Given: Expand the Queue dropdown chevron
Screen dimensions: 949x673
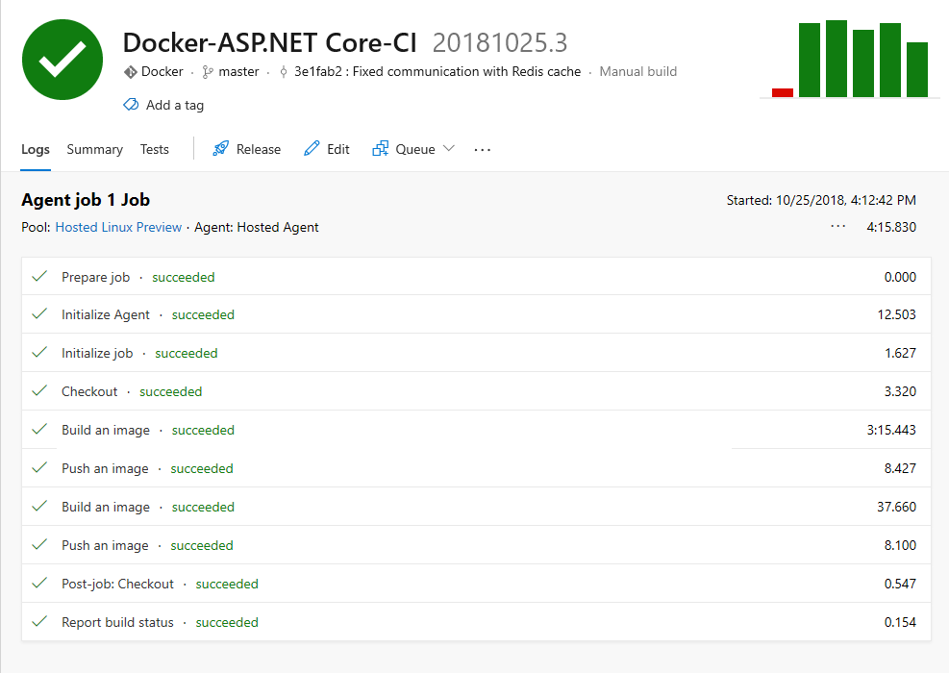Looking at the screenshot, I should click(448, 149).
